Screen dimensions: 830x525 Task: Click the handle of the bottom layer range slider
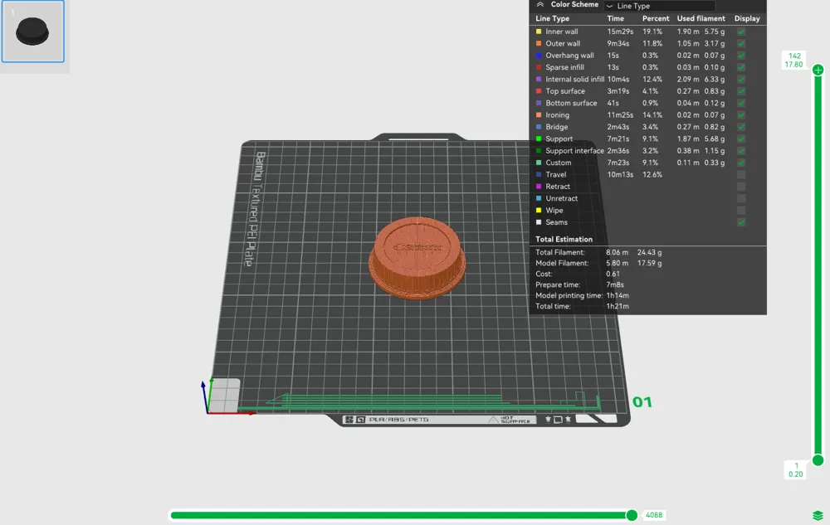pyautogui.click(x=633, y=514)
